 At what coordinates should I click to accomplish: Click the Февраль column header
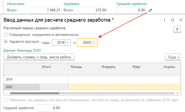coord(115,69)
